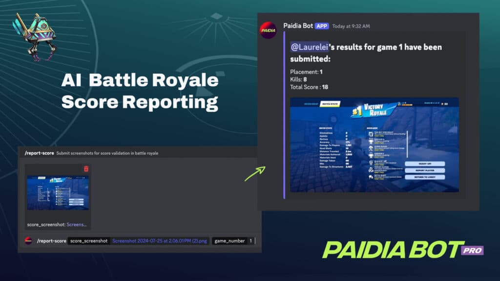Click the red trash icon on the attachment
Screen dimensions: 500x281
coord(86,169)
